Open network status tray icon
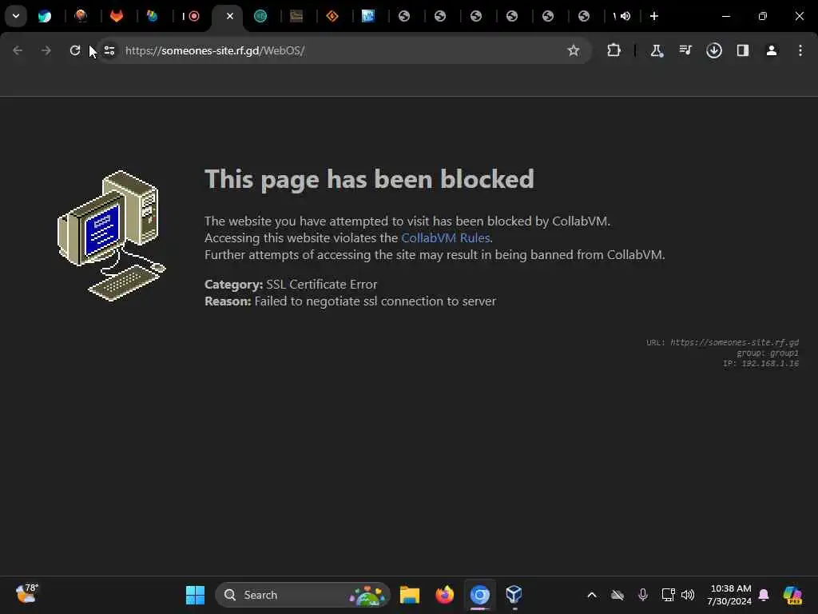The width and height of the screenshot is (818, 614). tap(669, 595)
